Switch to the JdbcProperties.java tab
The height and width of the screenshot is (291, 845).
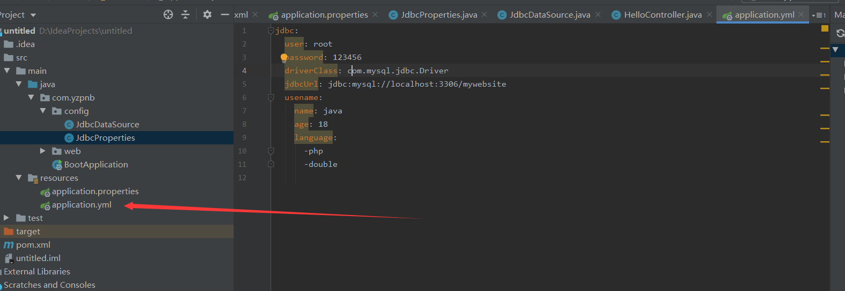coord(439,14)
